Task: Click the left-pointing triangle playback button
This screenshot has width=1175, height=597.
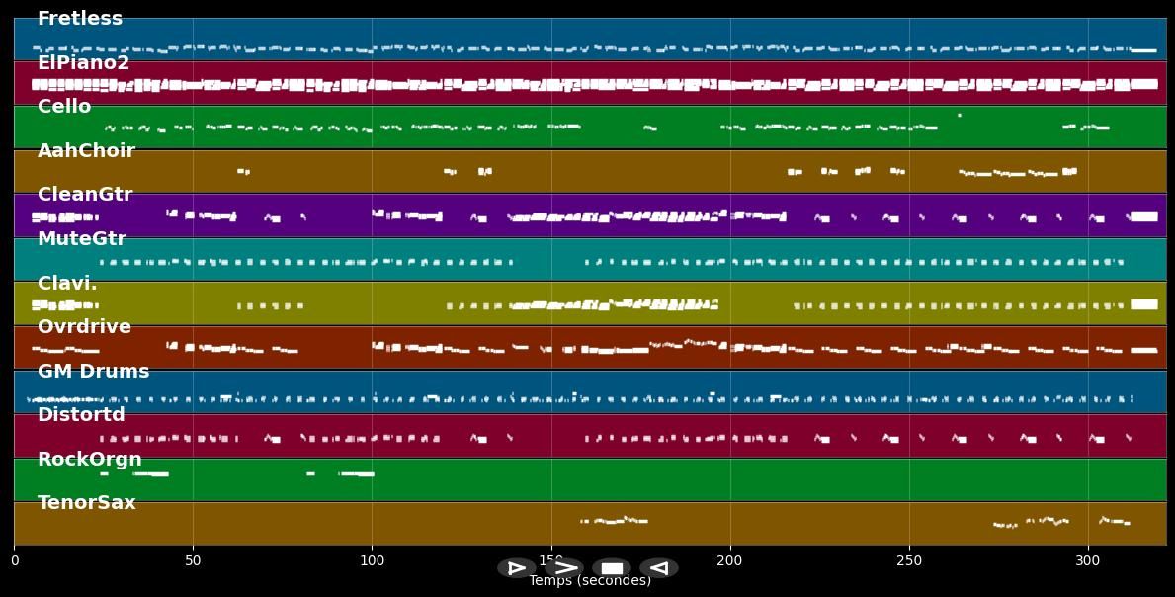Action: pyautogui.click(x=659, y=568)
